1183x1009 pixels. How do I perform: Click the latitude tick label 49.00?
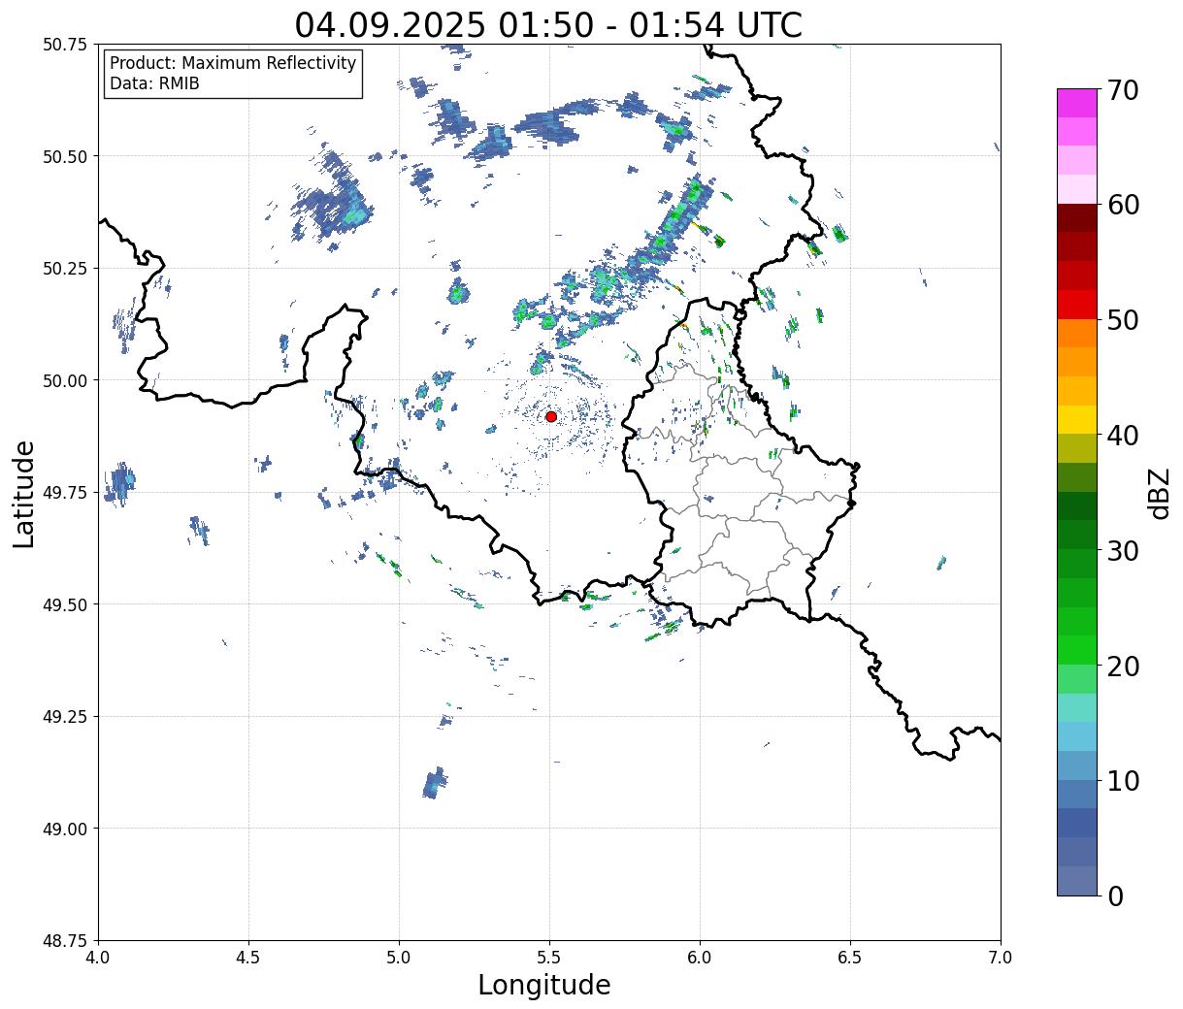tap(66, 829)
